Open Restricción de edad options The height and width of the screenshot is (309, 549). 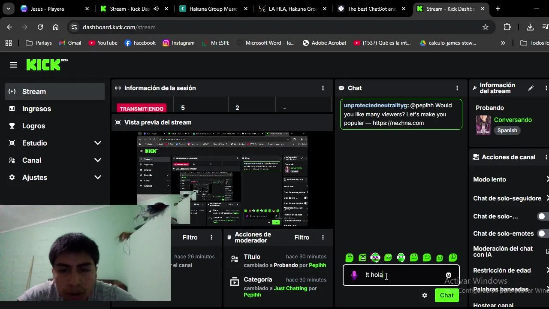coord(510,270)
